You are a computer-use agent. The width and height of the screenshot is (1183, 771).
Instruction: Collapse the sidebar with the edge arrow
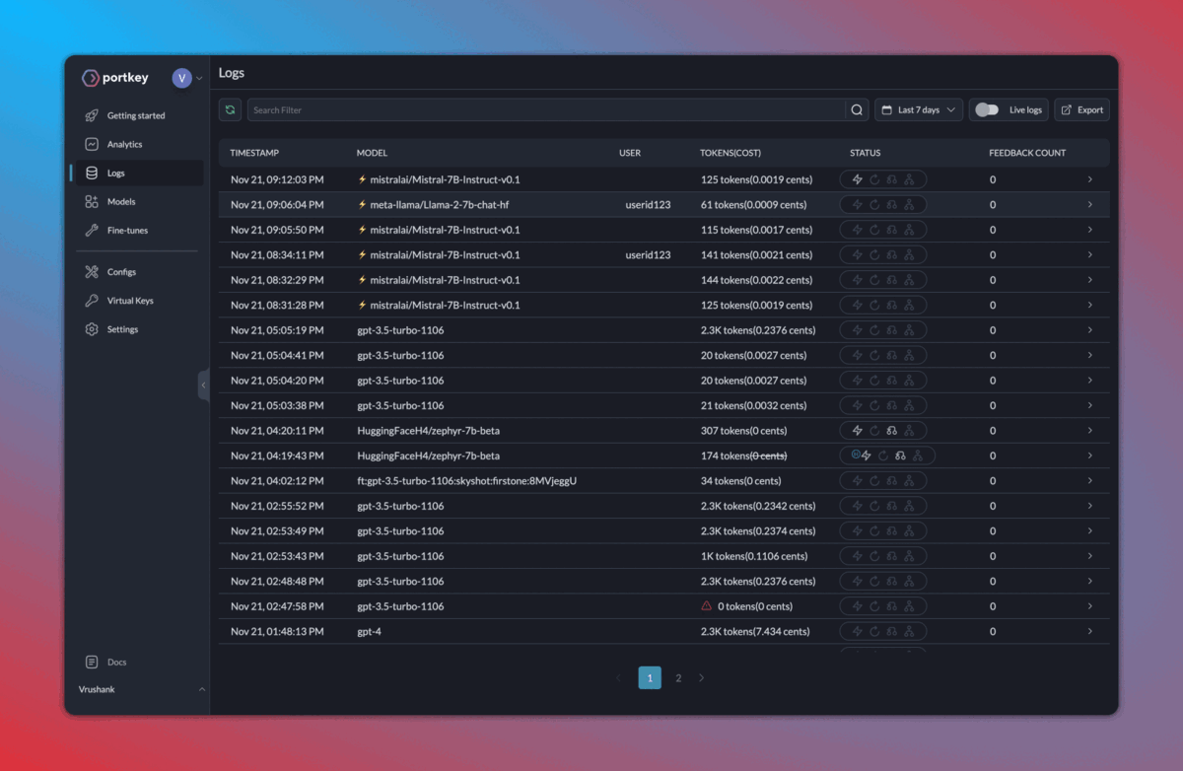tap(205, 385)
